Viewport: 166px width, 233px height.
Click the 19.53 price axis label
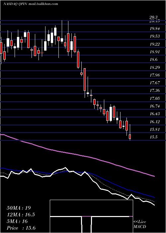[x=155, y=36]
